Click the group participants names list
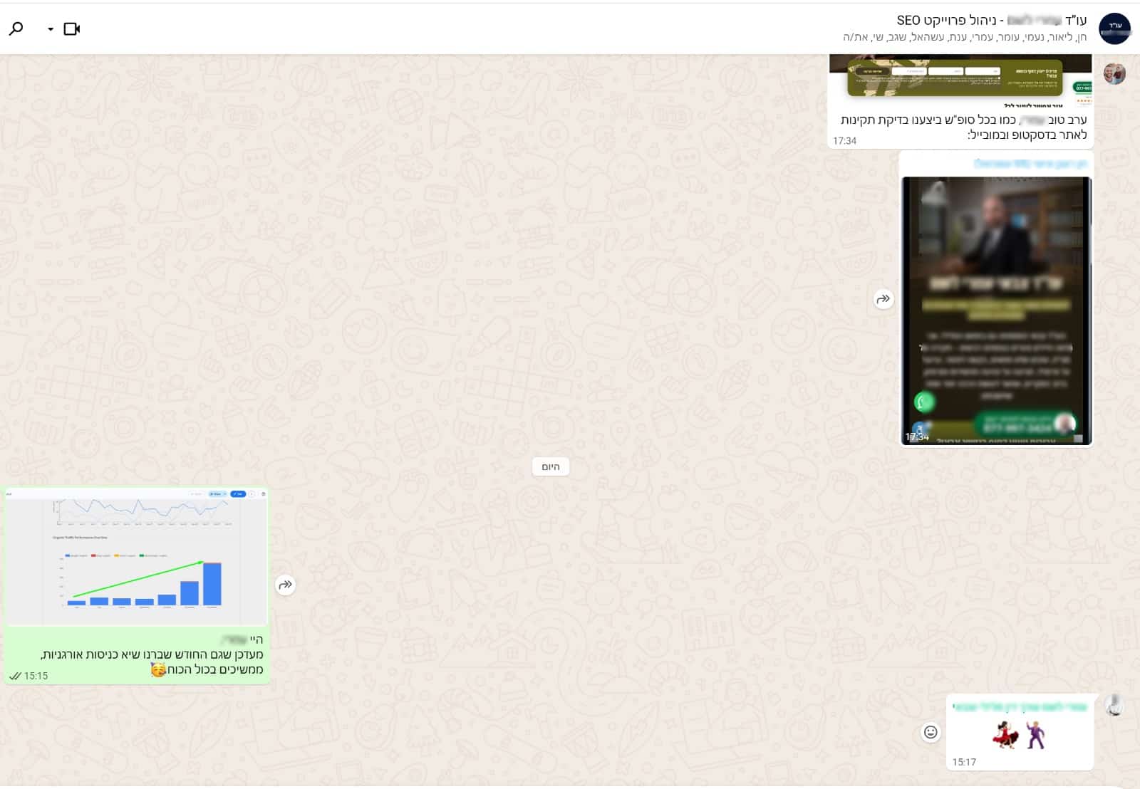 [965, 37]
